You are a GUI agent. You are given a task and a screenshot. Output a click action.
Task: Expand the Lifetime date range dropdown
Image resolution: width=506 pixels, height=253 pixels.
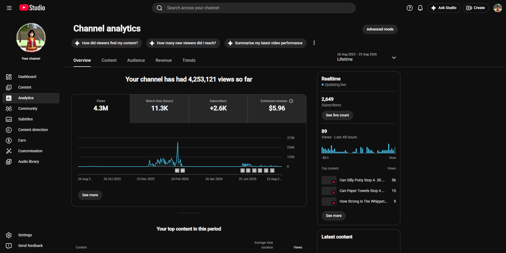(x=367, y=57)
